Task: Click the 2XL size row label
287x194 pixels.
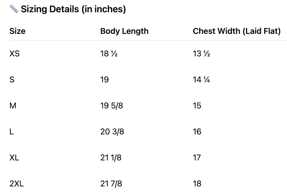Action: pyautogui.click(x=17, y=183)
